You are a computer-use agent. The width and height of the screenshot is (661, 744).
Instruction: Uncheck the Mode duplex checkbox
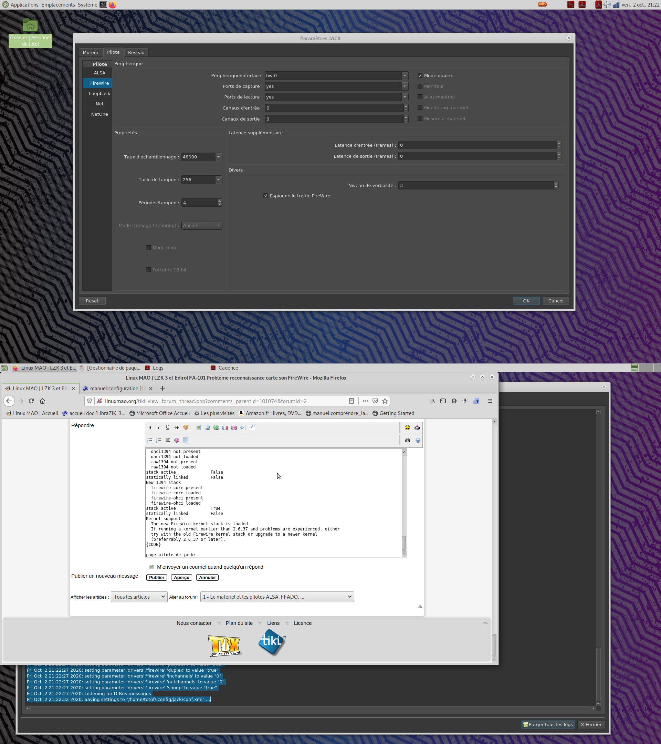click(420, 76)
